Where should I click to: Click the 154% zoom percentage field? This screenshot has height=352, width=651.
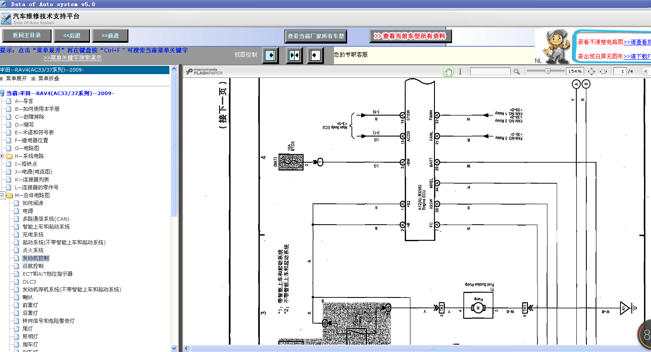pyautogui.click(x=575, y=72)
